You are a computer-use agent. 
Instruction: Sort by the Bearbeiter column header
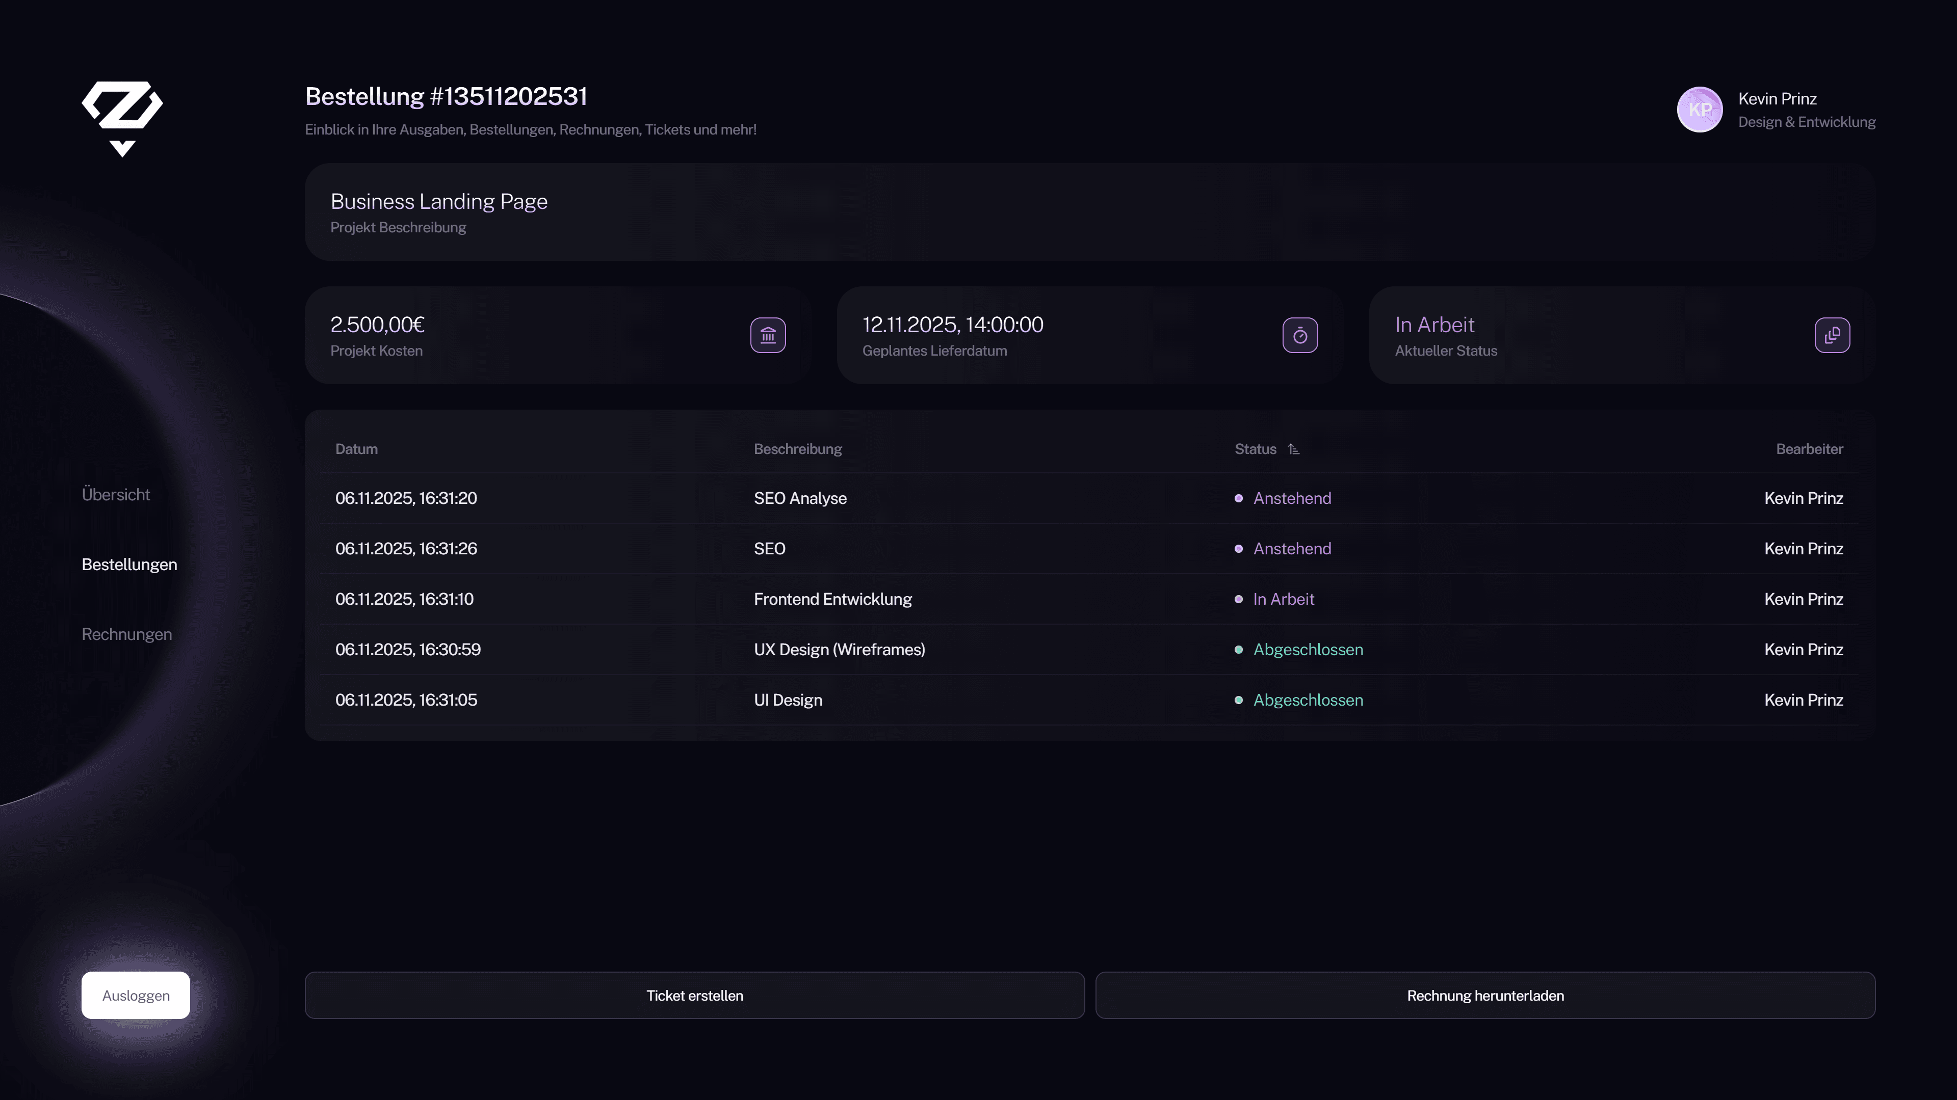click(1809, 449)
